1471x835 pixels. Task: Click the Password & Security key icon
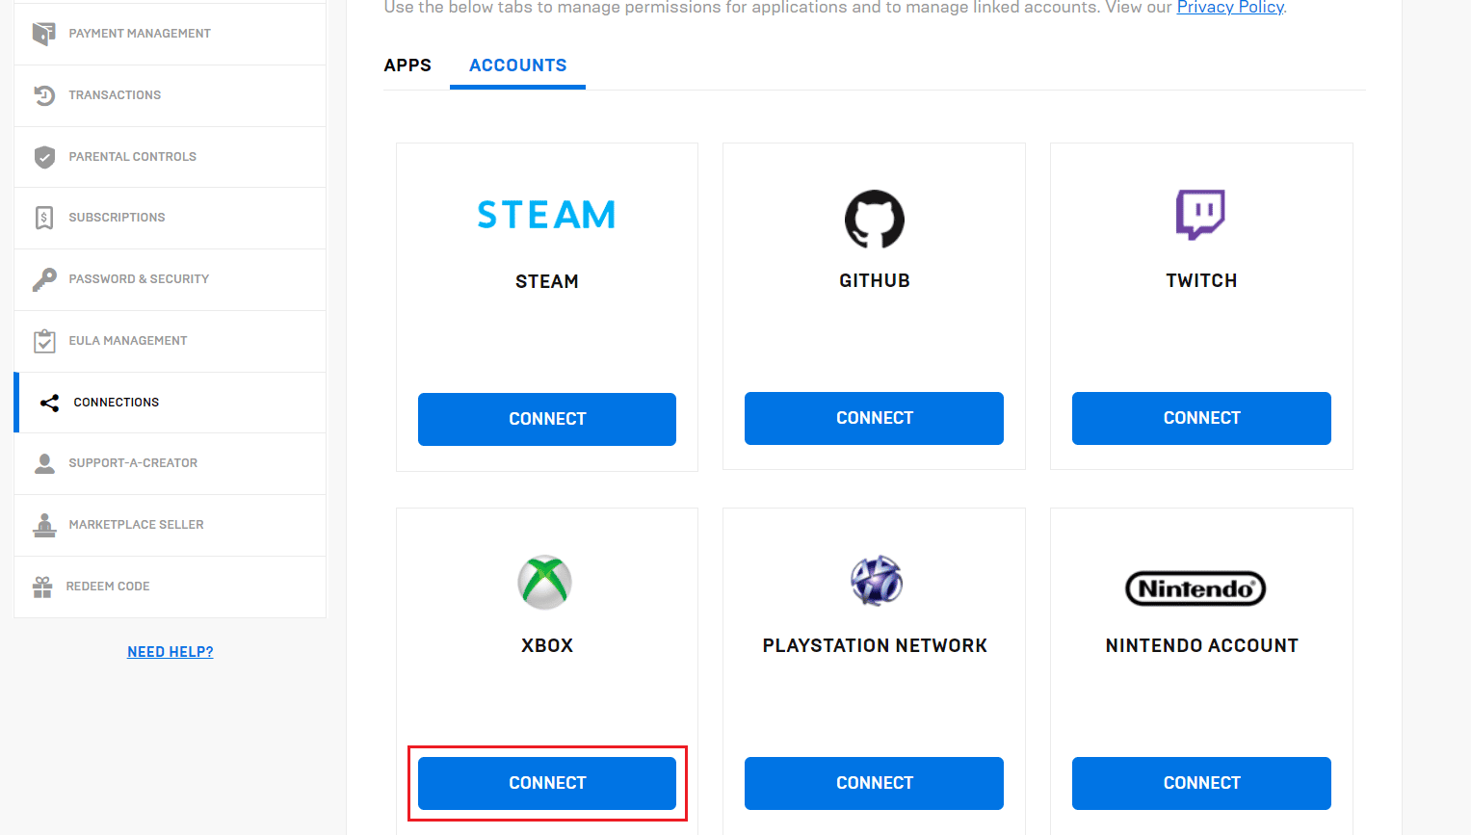[x=44, y=279]
